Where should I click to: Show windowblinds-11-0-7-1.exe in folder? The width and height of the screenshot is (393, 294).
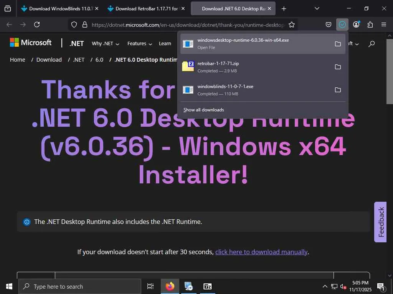pyautogui.click(x=338, y=90)
